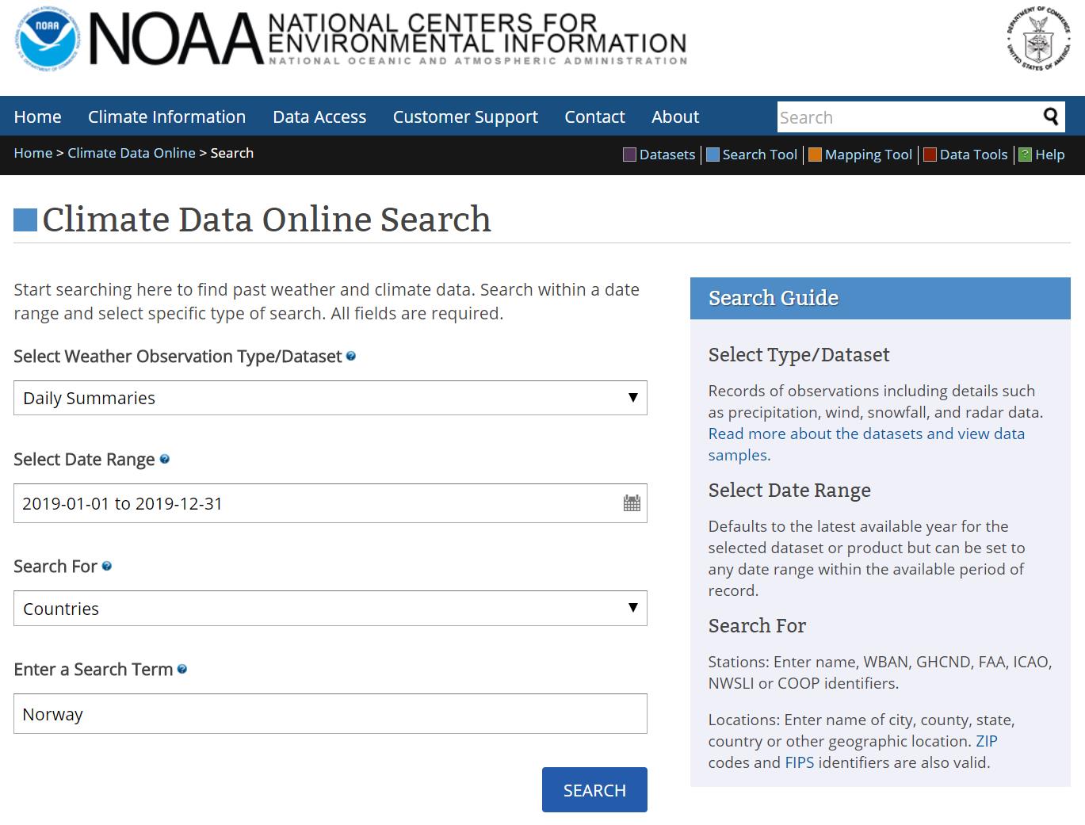Follow the ZIP codes link

[x=987, y=741]
